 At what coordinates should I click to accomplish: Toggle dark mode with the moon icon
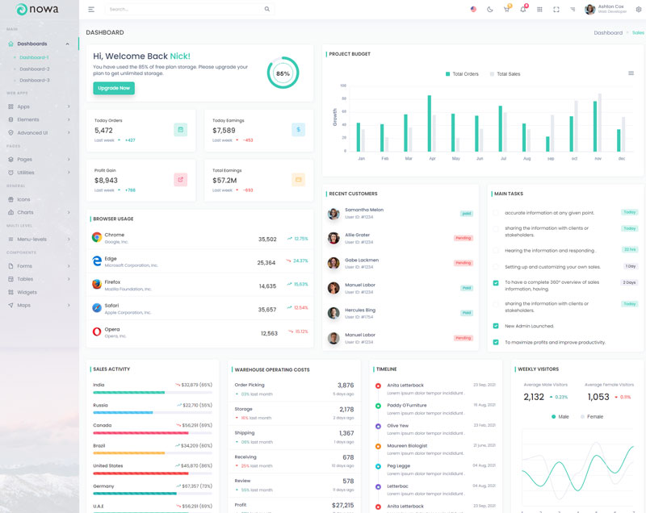coord(489,10)
